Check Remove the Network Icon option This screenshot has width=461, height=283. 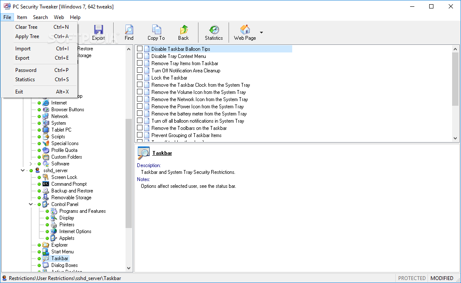coord(140,99)
